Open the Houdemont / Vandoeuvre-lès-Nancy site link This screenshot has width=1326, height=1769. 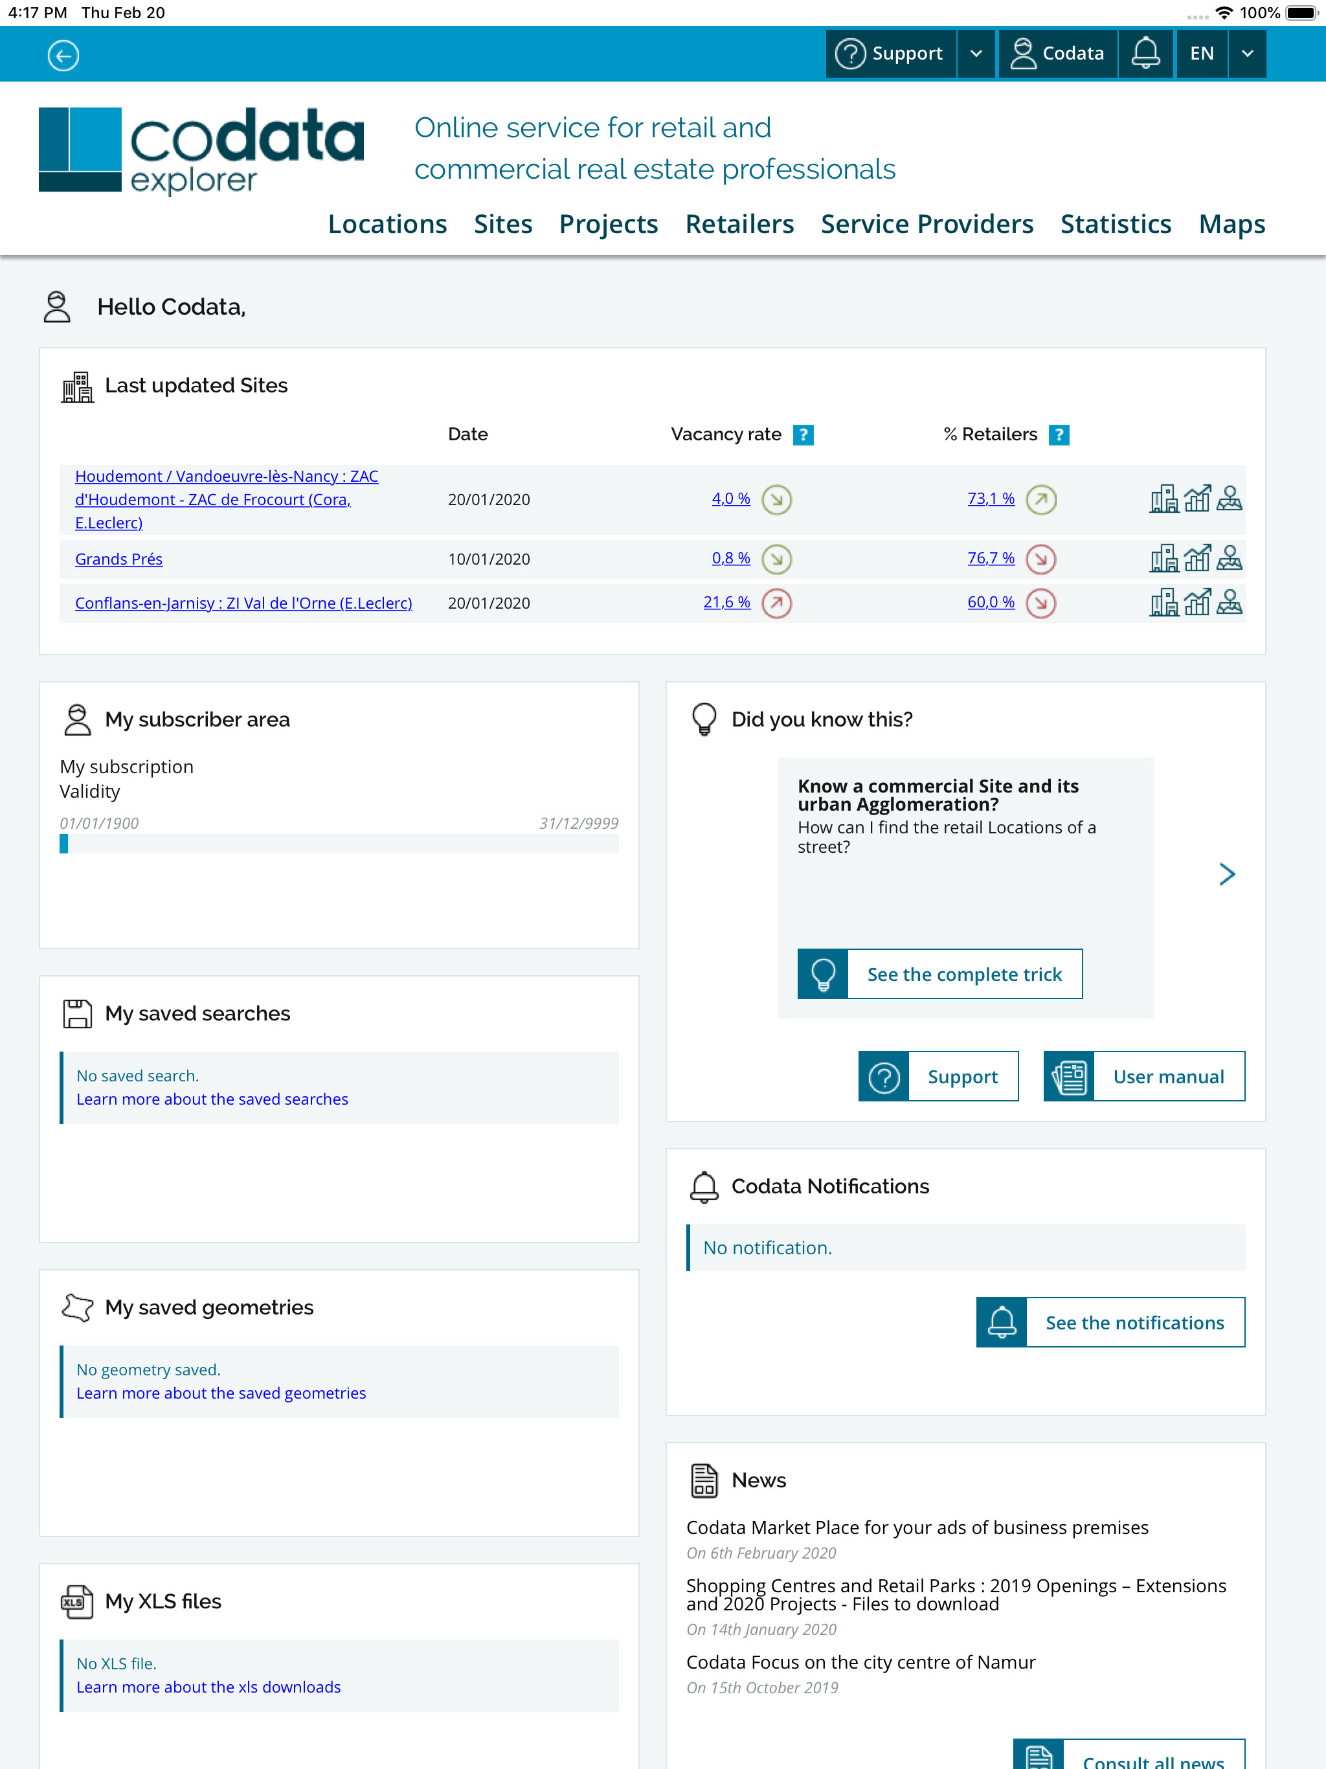tap(227, 499)
